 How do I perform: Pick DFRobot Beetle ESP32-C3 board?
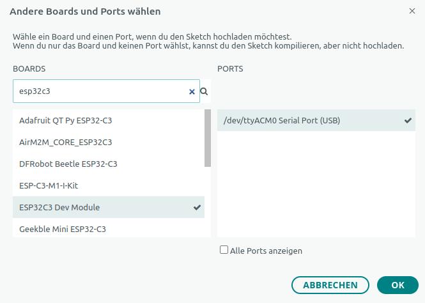(68, 164)
